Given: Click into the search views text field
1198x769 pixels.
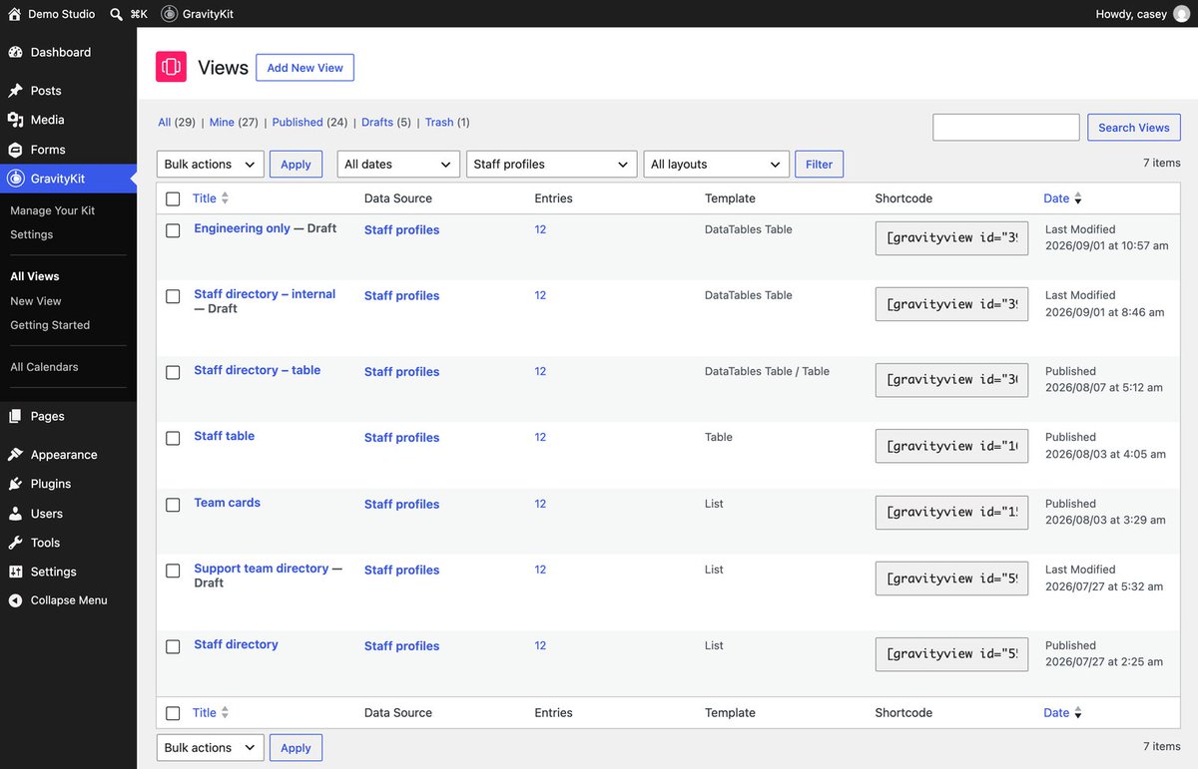Looking at the screenshot, I should pos(1006,128).
